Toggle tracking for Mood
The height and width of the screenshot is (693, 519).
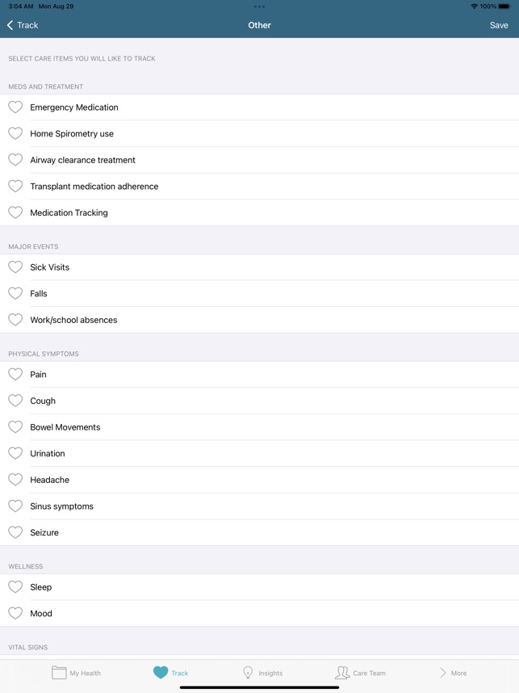pyautogui.click(x=15, y=613)
